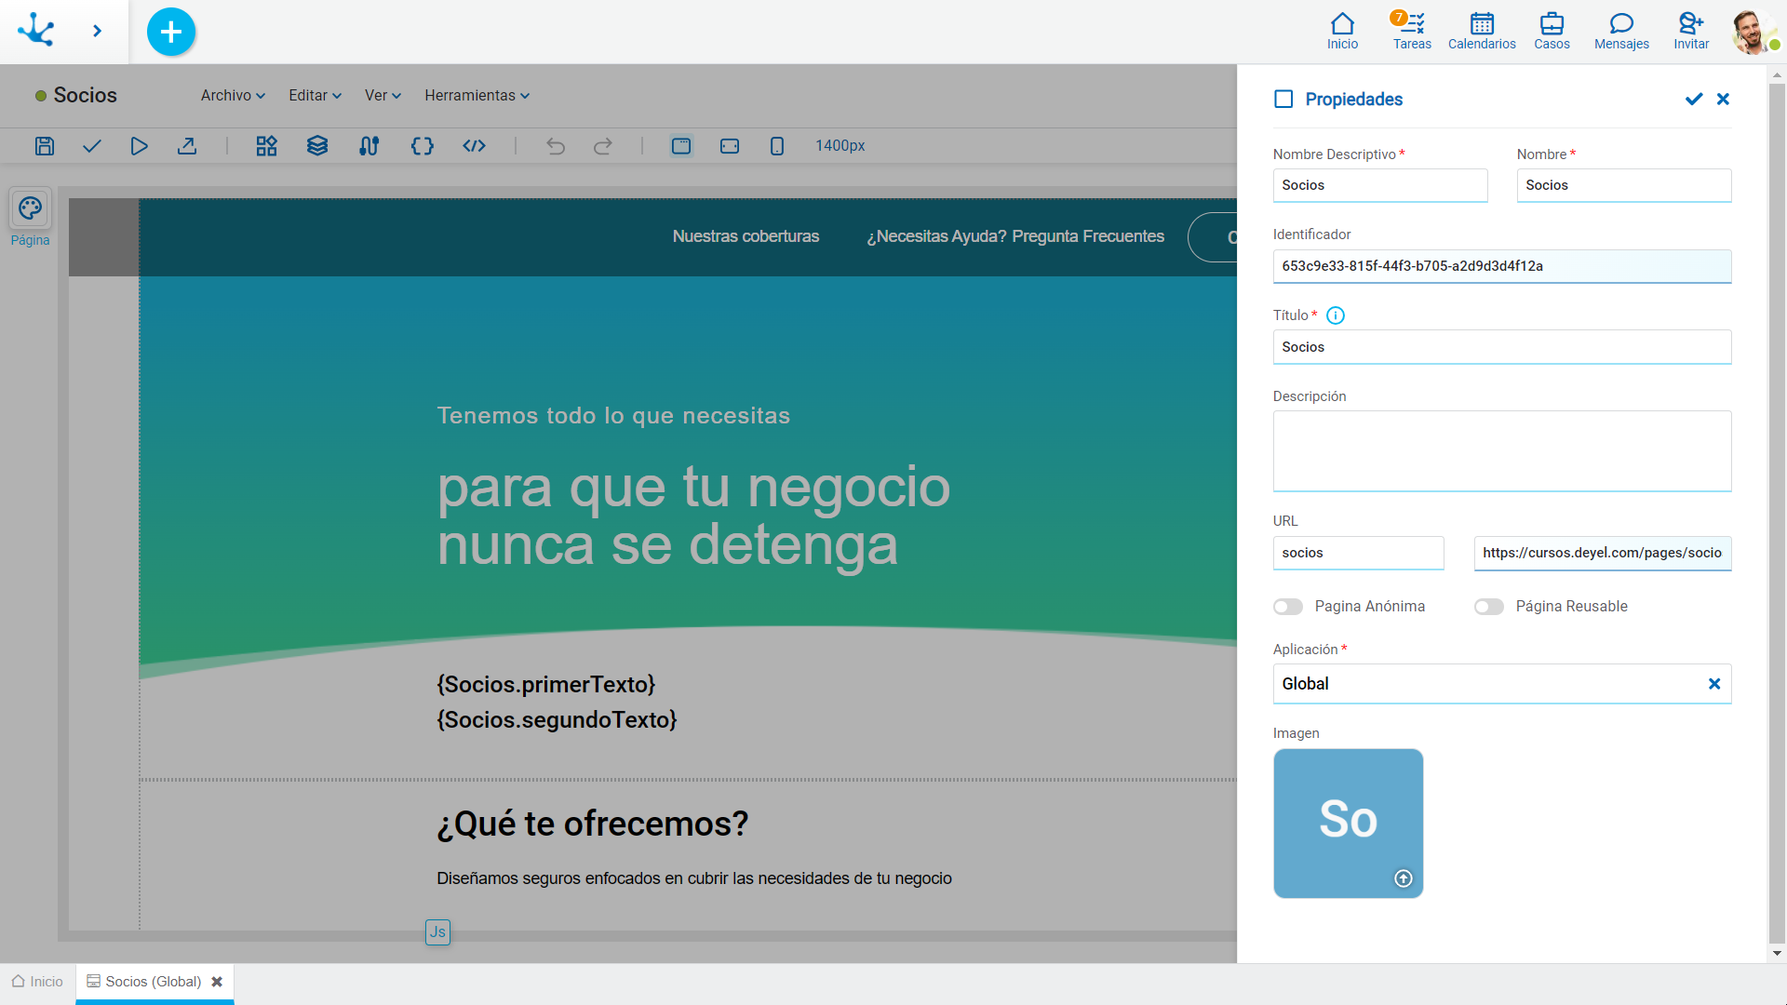This screenshot has width=1787, height=1005.
Task: Click the style settings sliders icon
Action: [x=369, y=146]
